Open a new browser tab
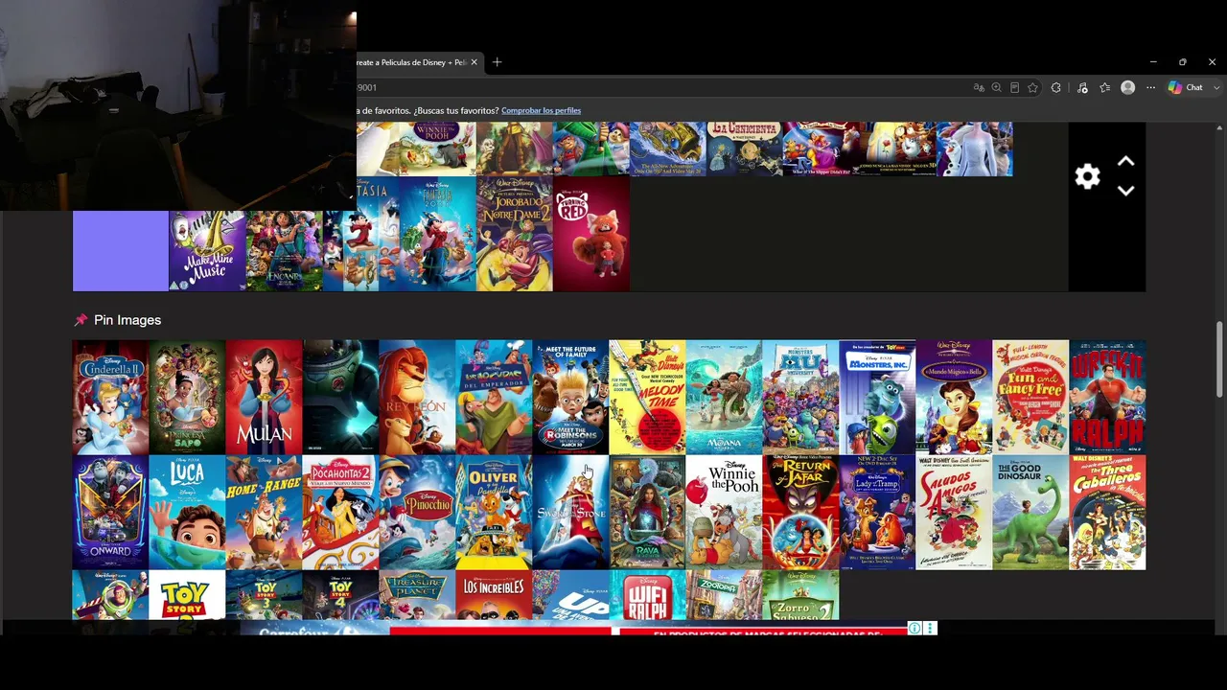 tap(497, 62)
